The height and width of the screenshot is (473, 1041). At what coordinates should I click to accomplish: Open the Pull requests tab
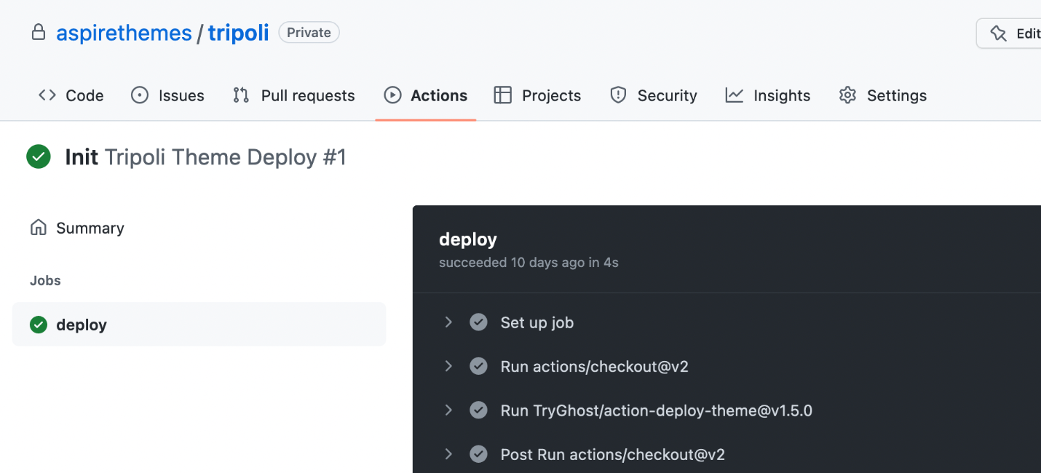294,95
